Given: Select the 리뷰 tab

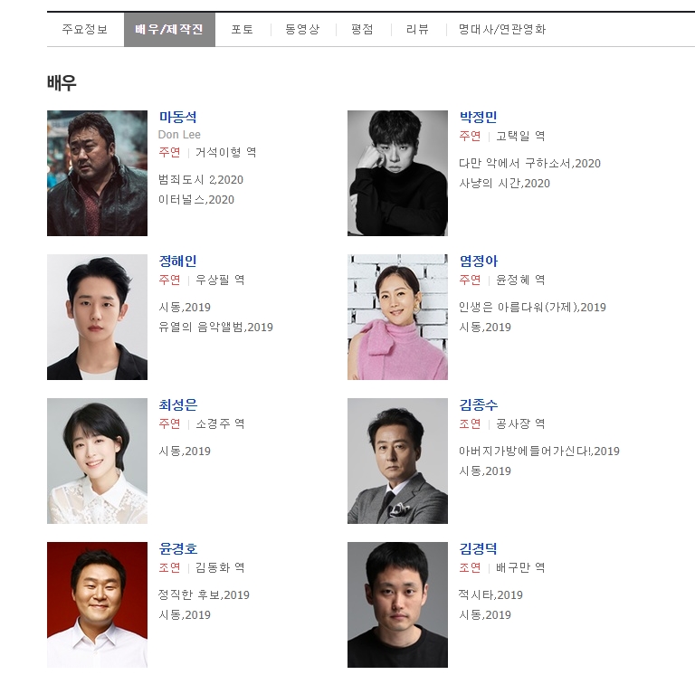Looking at the screenshot, I should 417,29.
